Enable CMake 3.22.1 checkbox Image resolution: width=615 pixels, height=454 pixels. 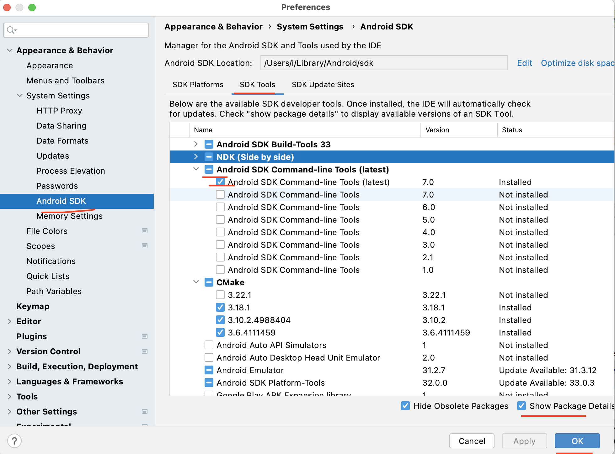click(220, 295)
